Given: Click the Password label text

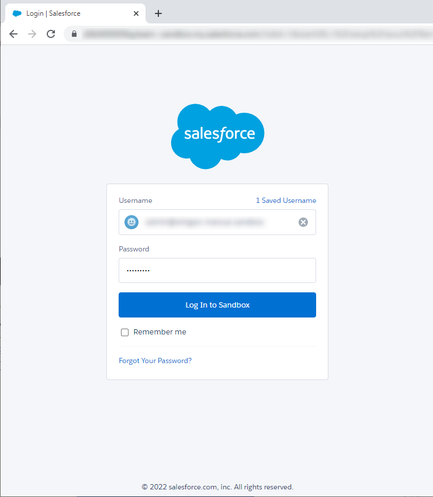Looking at the screenshot, I should [x=134, y=249].
